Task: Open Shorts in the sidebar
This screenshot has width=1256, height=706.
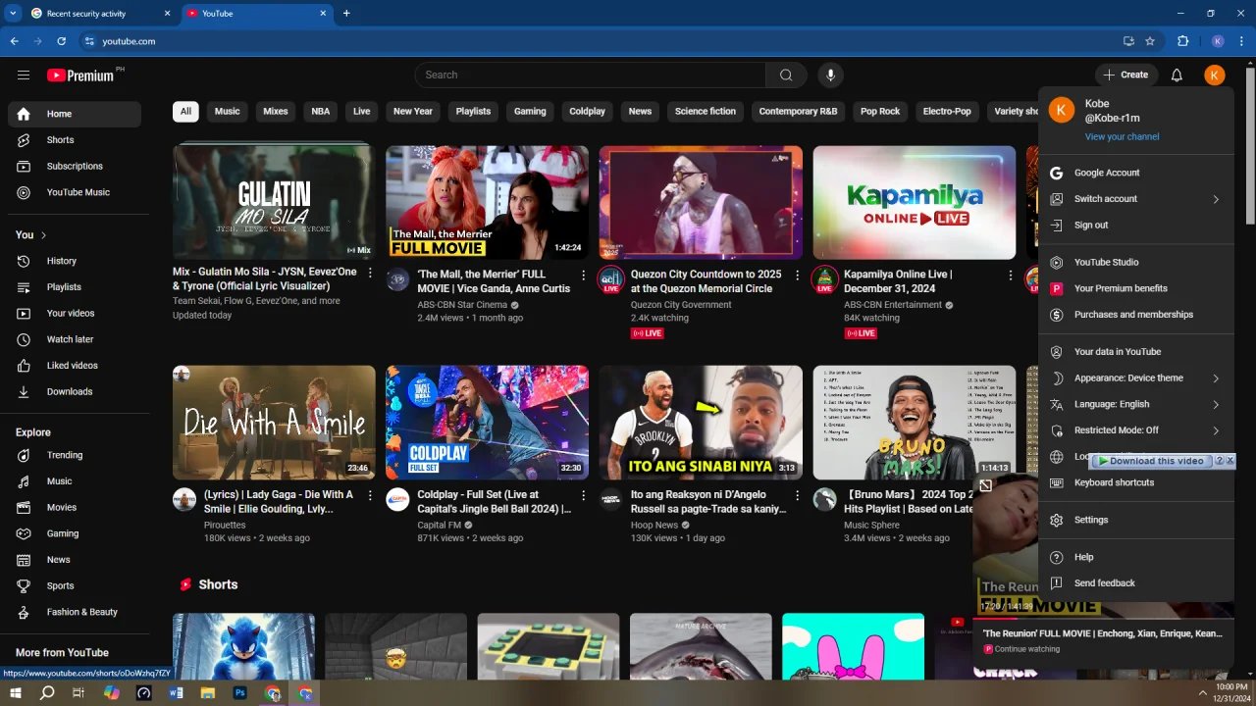Action: coord(75,140)
